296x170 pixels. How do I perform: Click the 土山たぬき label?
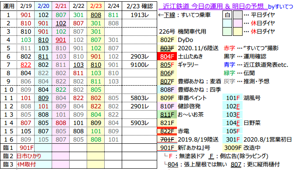click(190, 56)
